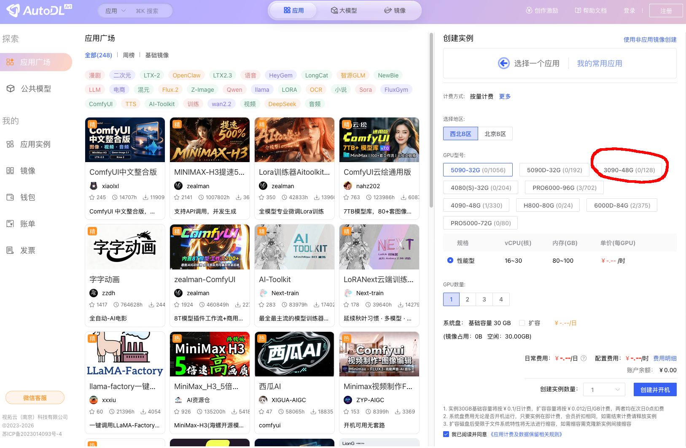
Task: Open 创建实例数量 dropdown
Action: [604, 389]
